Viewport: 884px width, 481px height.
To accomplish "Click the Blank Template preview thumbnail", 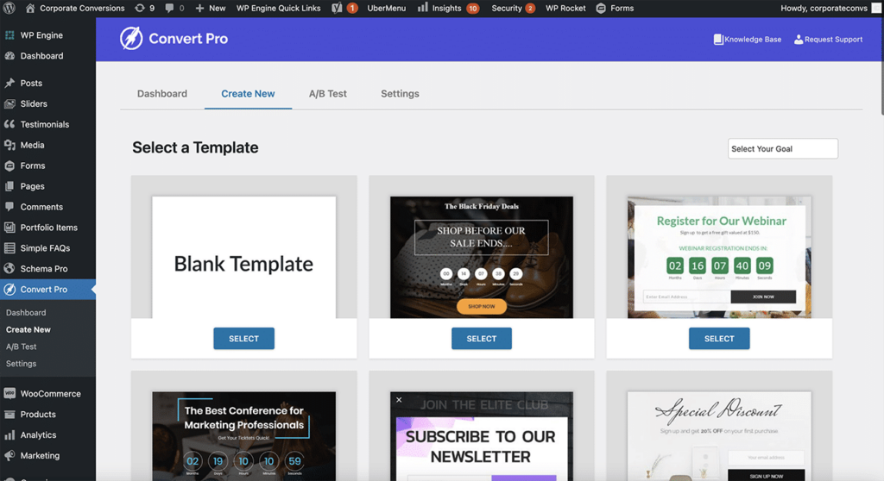I will [x=243, y=258].
